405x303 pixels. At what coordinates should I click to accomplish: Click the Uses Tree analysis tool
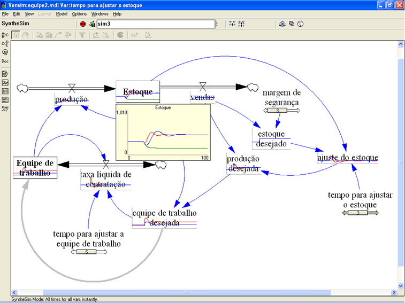tap(5, 43)
